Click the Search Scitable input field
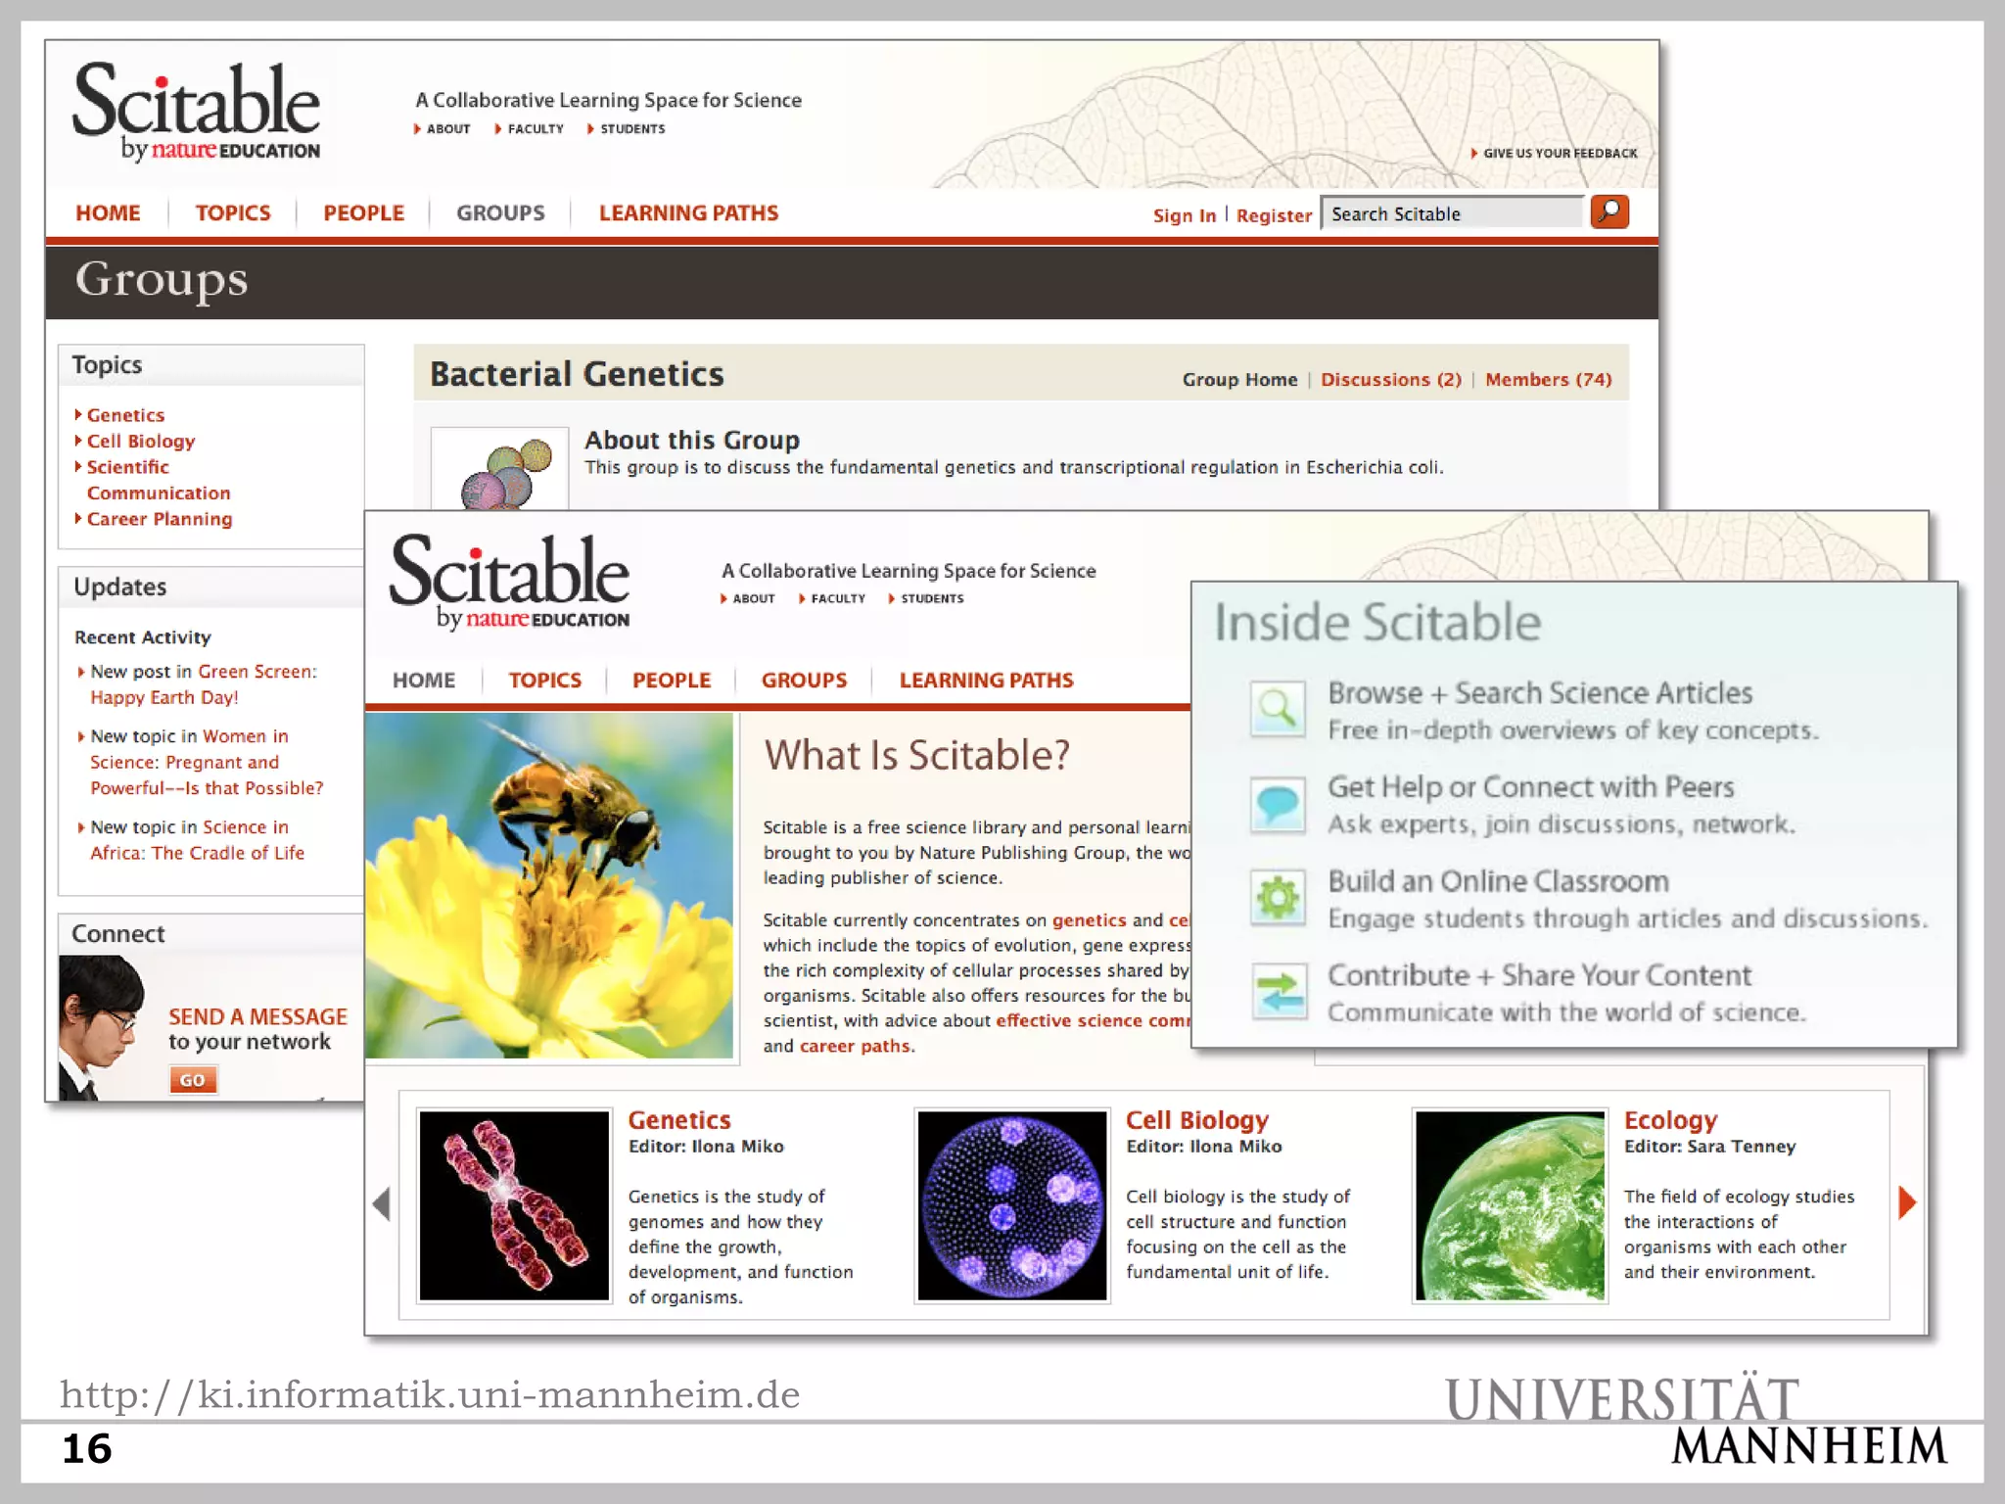 (1452, 213)
